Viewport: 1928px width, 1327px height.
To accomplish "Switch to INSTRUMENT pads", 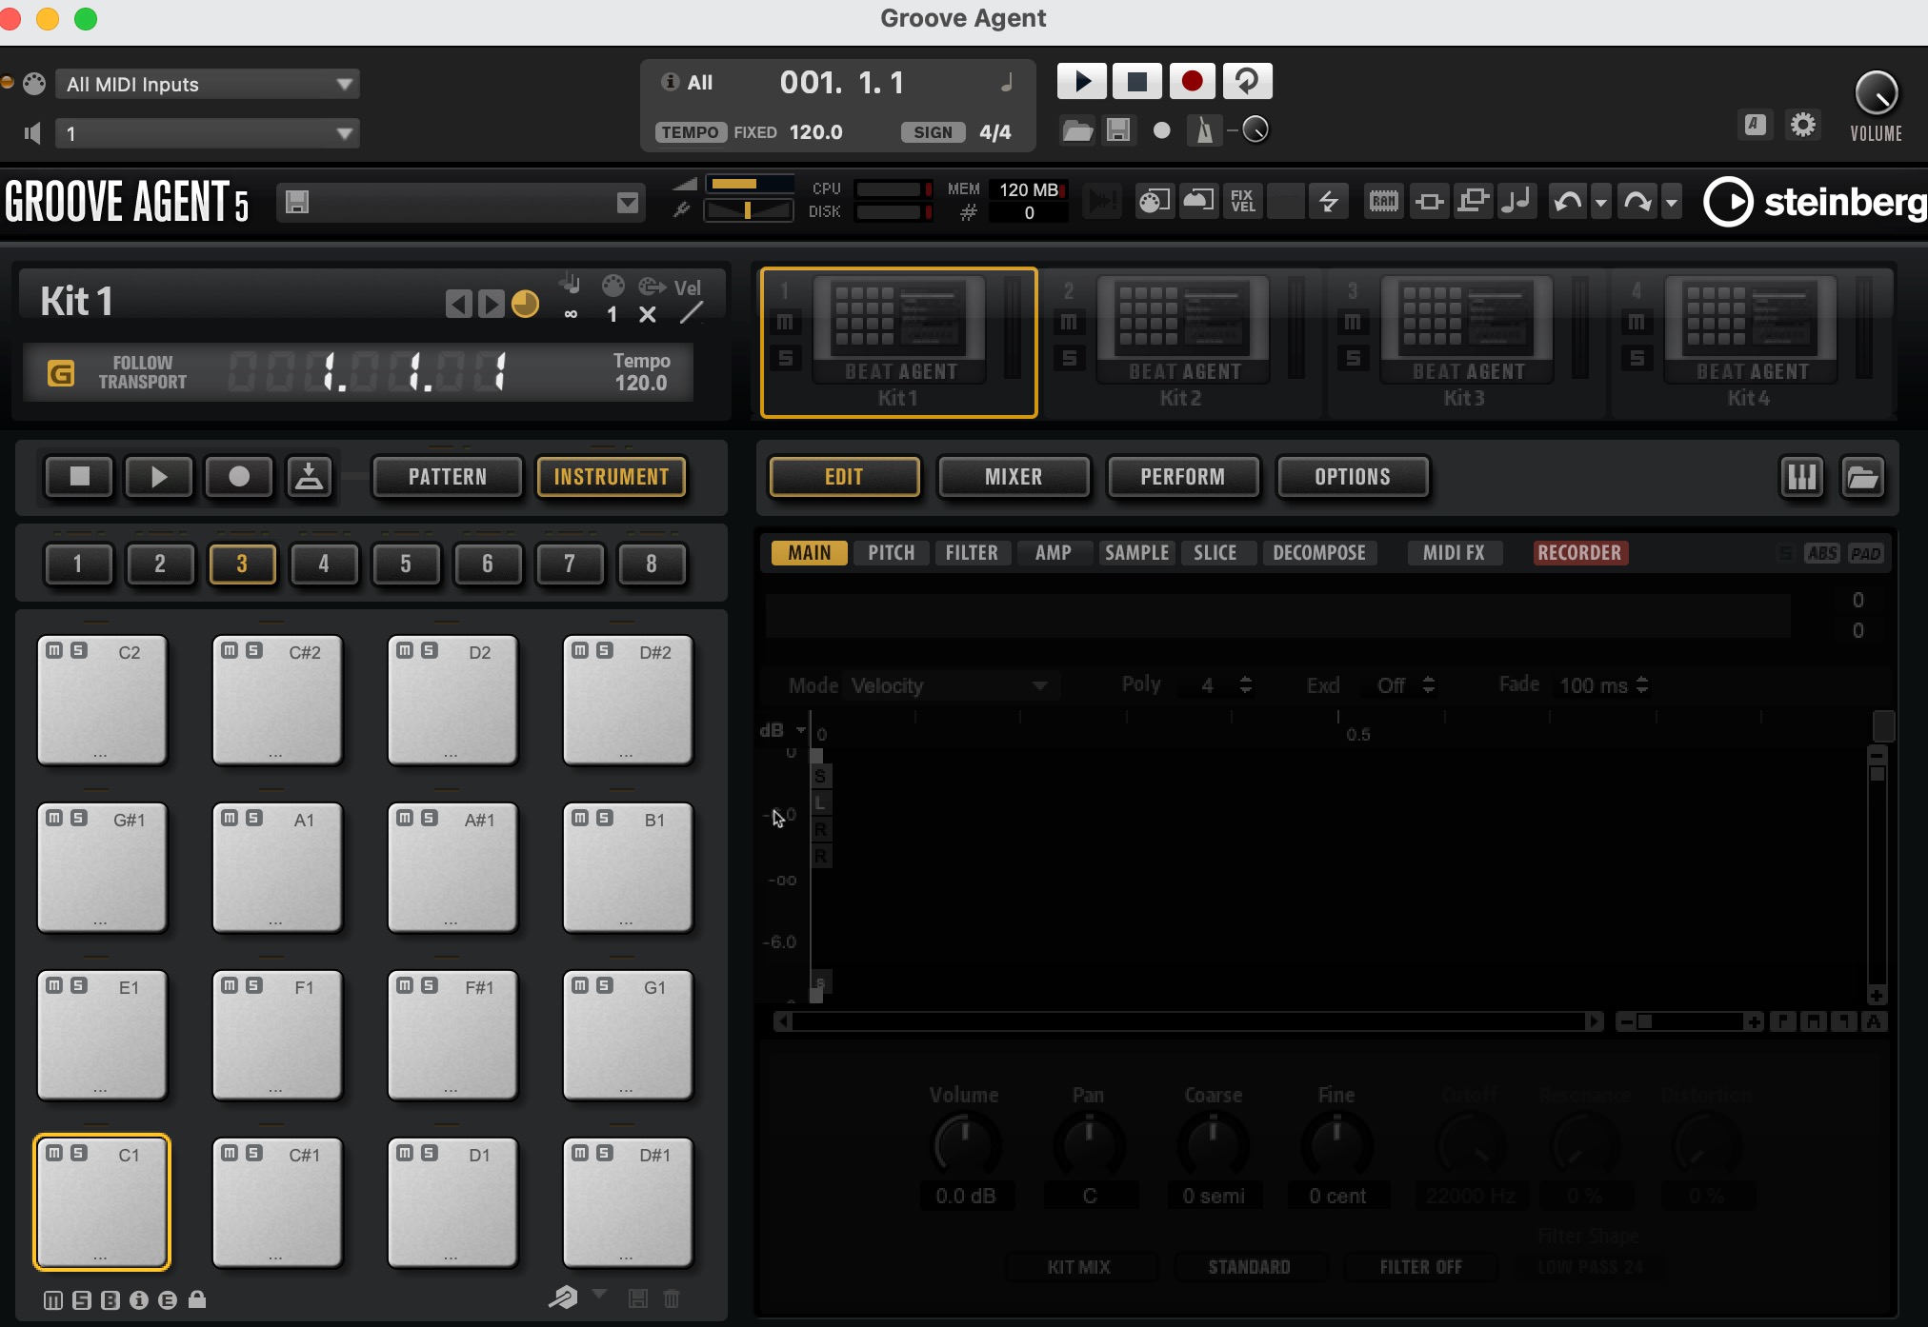I will (x=612, y=477).
